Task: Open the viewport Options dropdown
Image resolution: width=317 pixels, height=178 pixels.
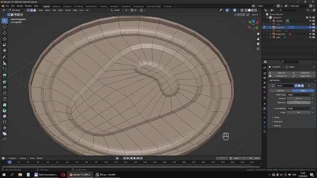Action: click(256, 15)
